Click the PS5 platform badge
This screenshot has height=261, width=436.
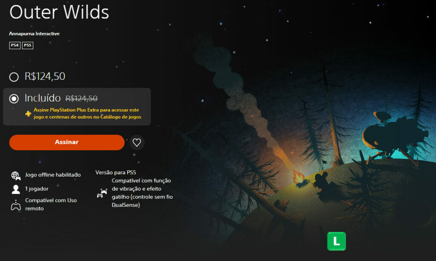pyautogui.click(x=28, y=45)
